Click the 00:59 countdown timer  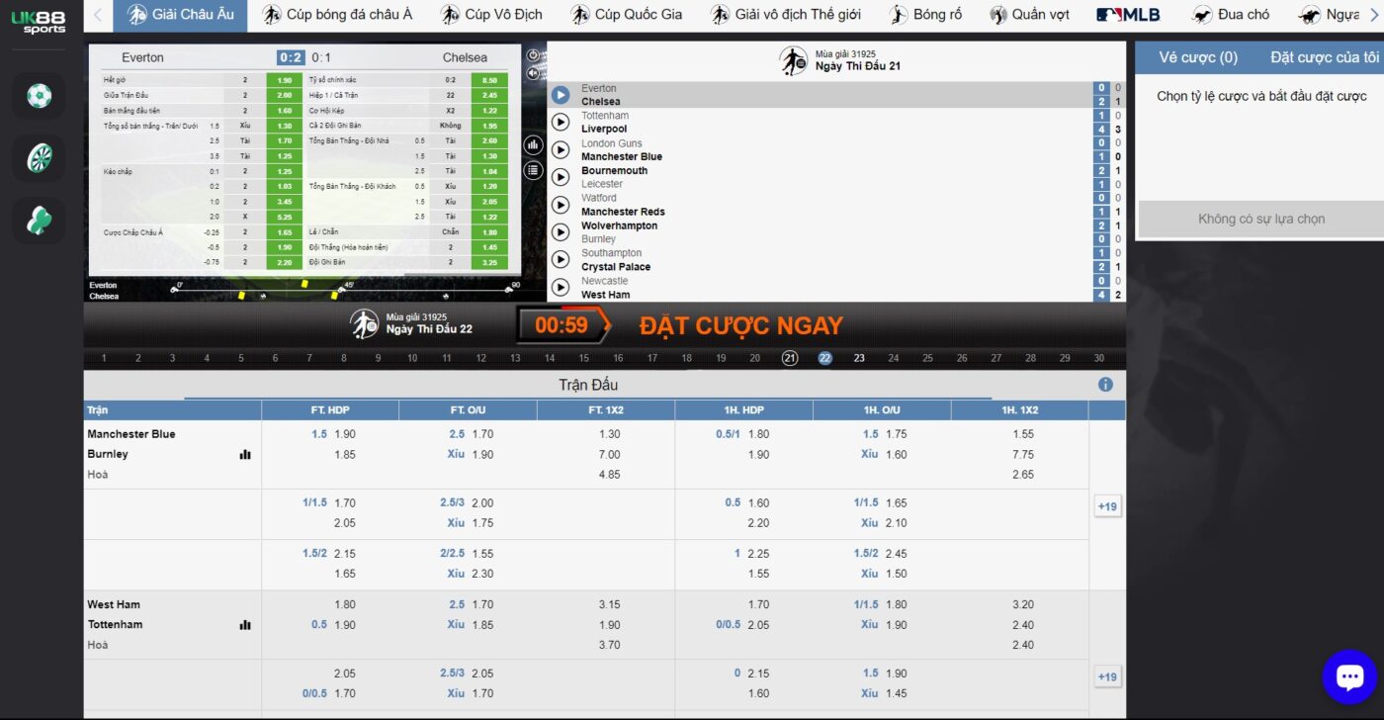click(562, 325)
